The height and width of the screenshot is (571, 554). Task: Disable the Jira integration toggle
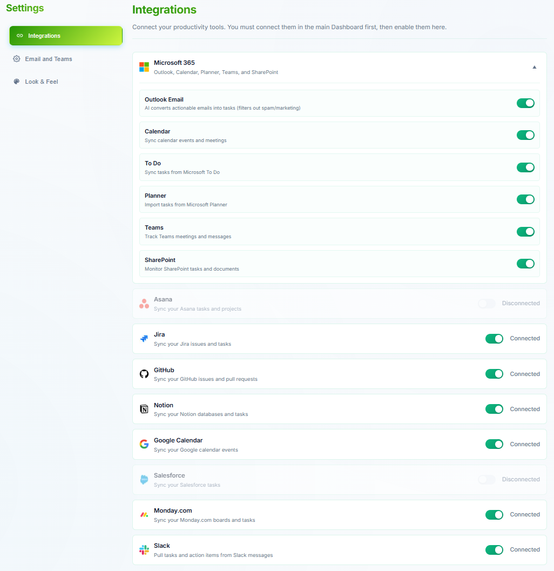click(x=494, y=339)
